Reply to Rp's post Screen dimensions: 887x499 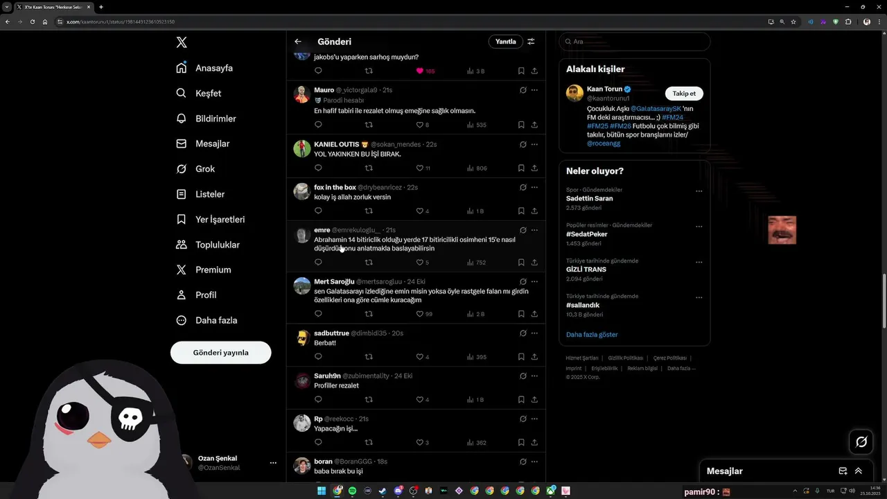click(x=318, y=442)
